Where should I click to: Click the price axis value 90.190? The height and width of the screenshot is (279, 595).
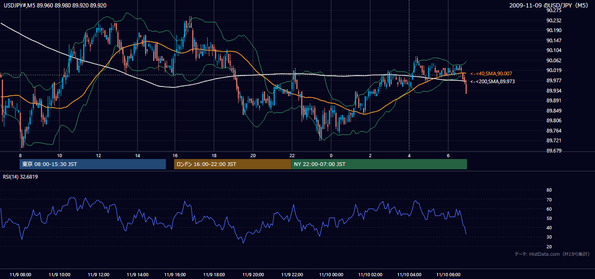(554, 30)
